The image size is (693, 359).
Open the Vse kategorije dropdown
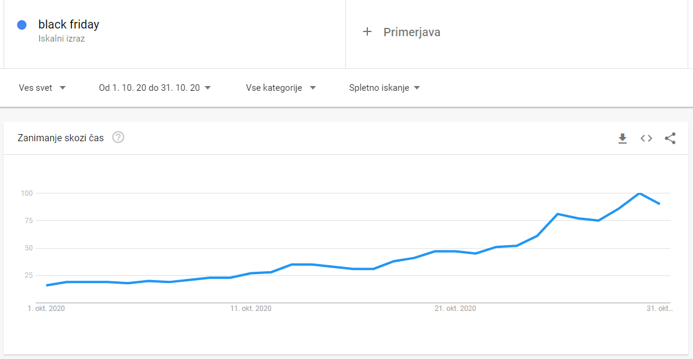coord(281,88)
